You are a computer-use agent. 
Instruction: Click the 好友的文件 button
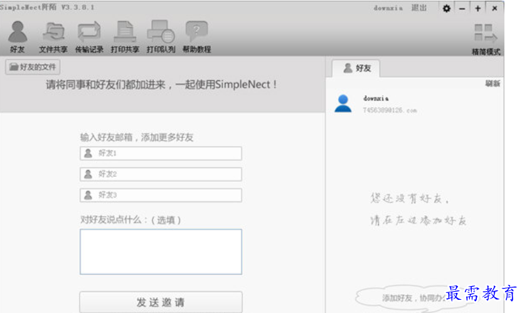33,67
